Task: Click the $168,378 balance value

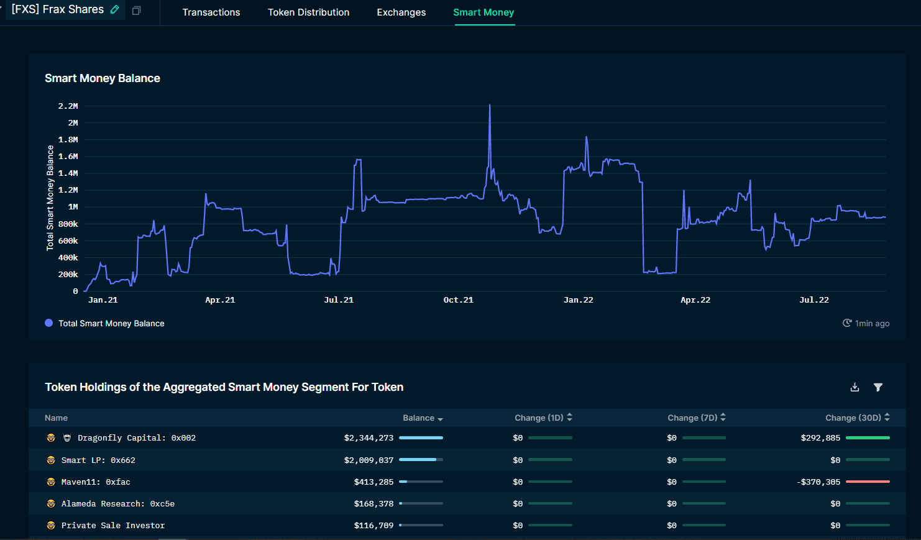Action: 373,504
